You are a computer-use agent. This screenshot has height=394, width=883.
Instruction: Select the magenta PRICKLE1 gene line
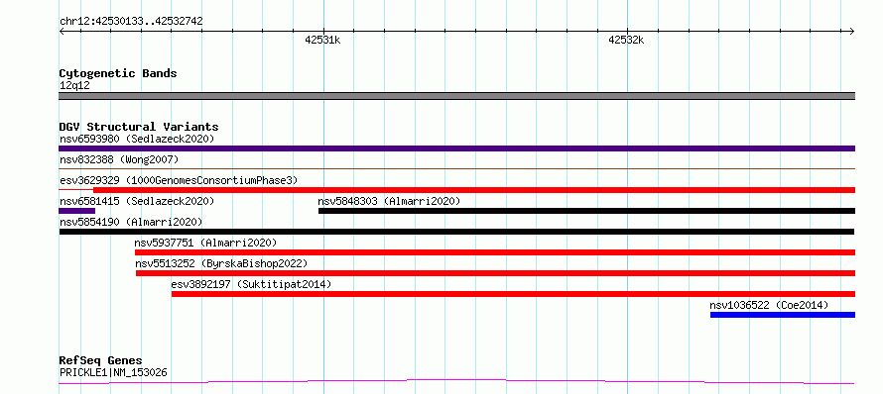tap(456, 382)
